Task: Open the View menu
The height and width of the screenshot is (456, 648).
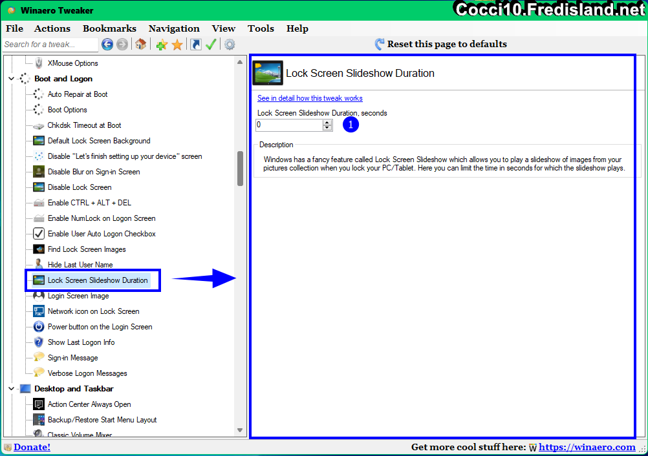Action: tap(224, 28)
